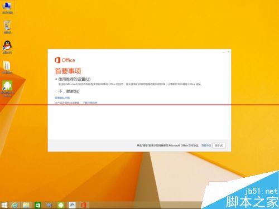279x209 pixels.
Task: Click the gray taskbar icon after Windows Store
Action: coord(49,205)
